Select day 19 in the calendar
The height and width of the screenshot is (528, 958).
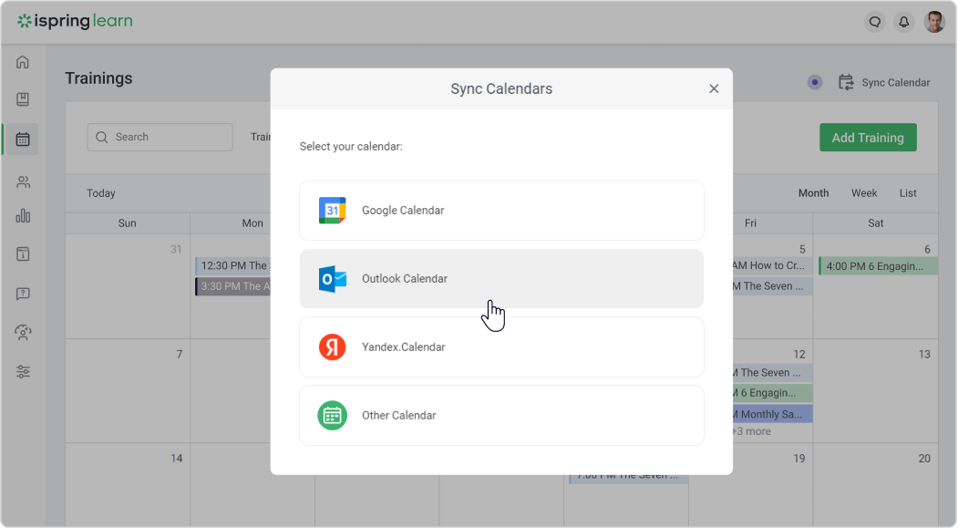click(x=799, y=459)
